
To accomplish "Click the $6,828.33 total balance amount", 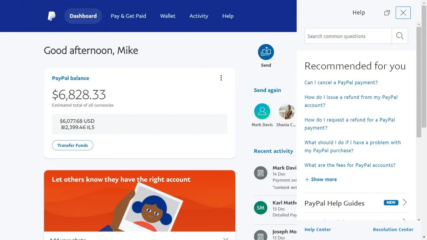I will tap(79, 95).
